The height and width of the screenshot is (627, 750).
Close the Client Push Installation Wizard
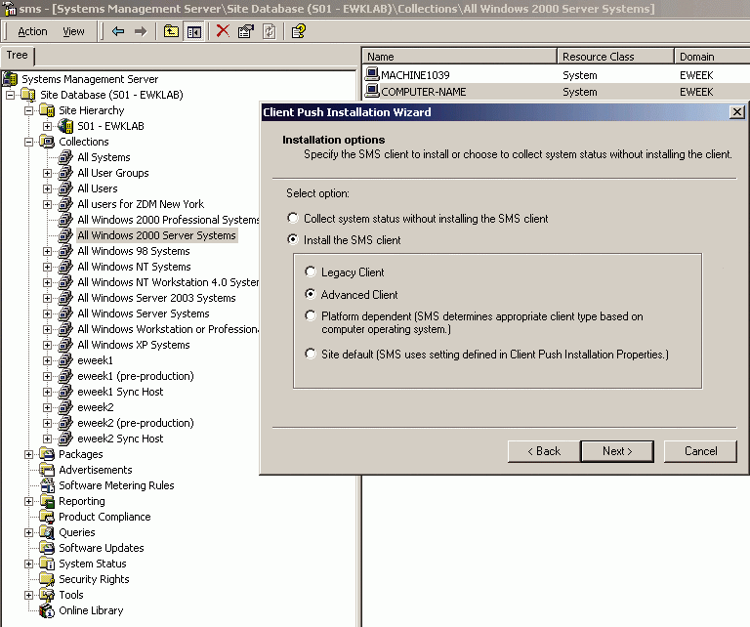(x=737, y=112)
